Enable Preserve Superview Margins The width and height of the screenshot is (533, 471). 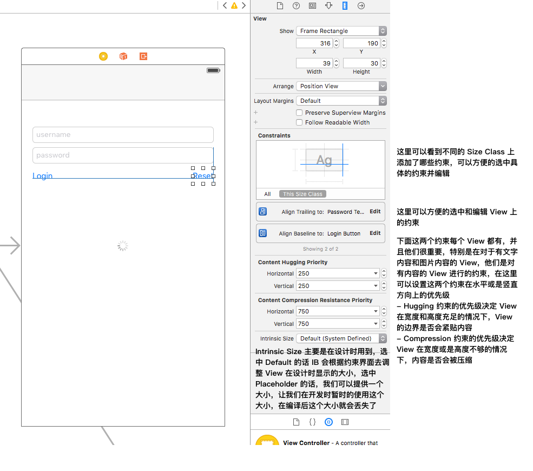(299, 113)
